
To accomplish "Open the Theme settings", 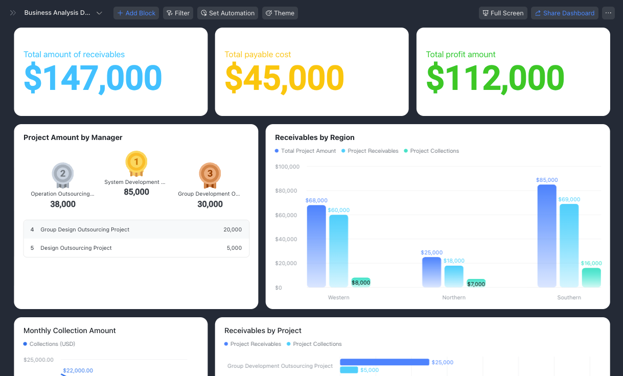I will coord(280,13).
